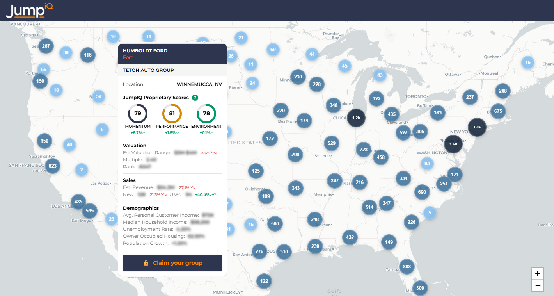Select the Environment score gauge showing 78
The height and width of the screenshot is (296, 554).
tap(206, 113)
